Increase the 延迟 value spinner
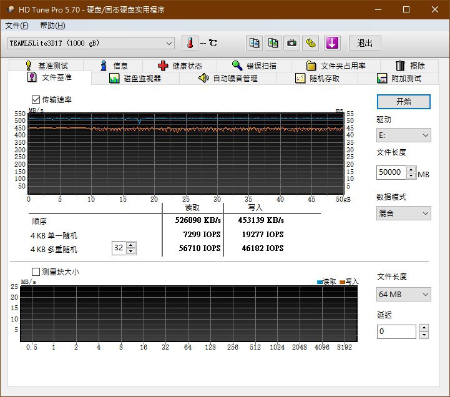450x397 pixels. 424,328
